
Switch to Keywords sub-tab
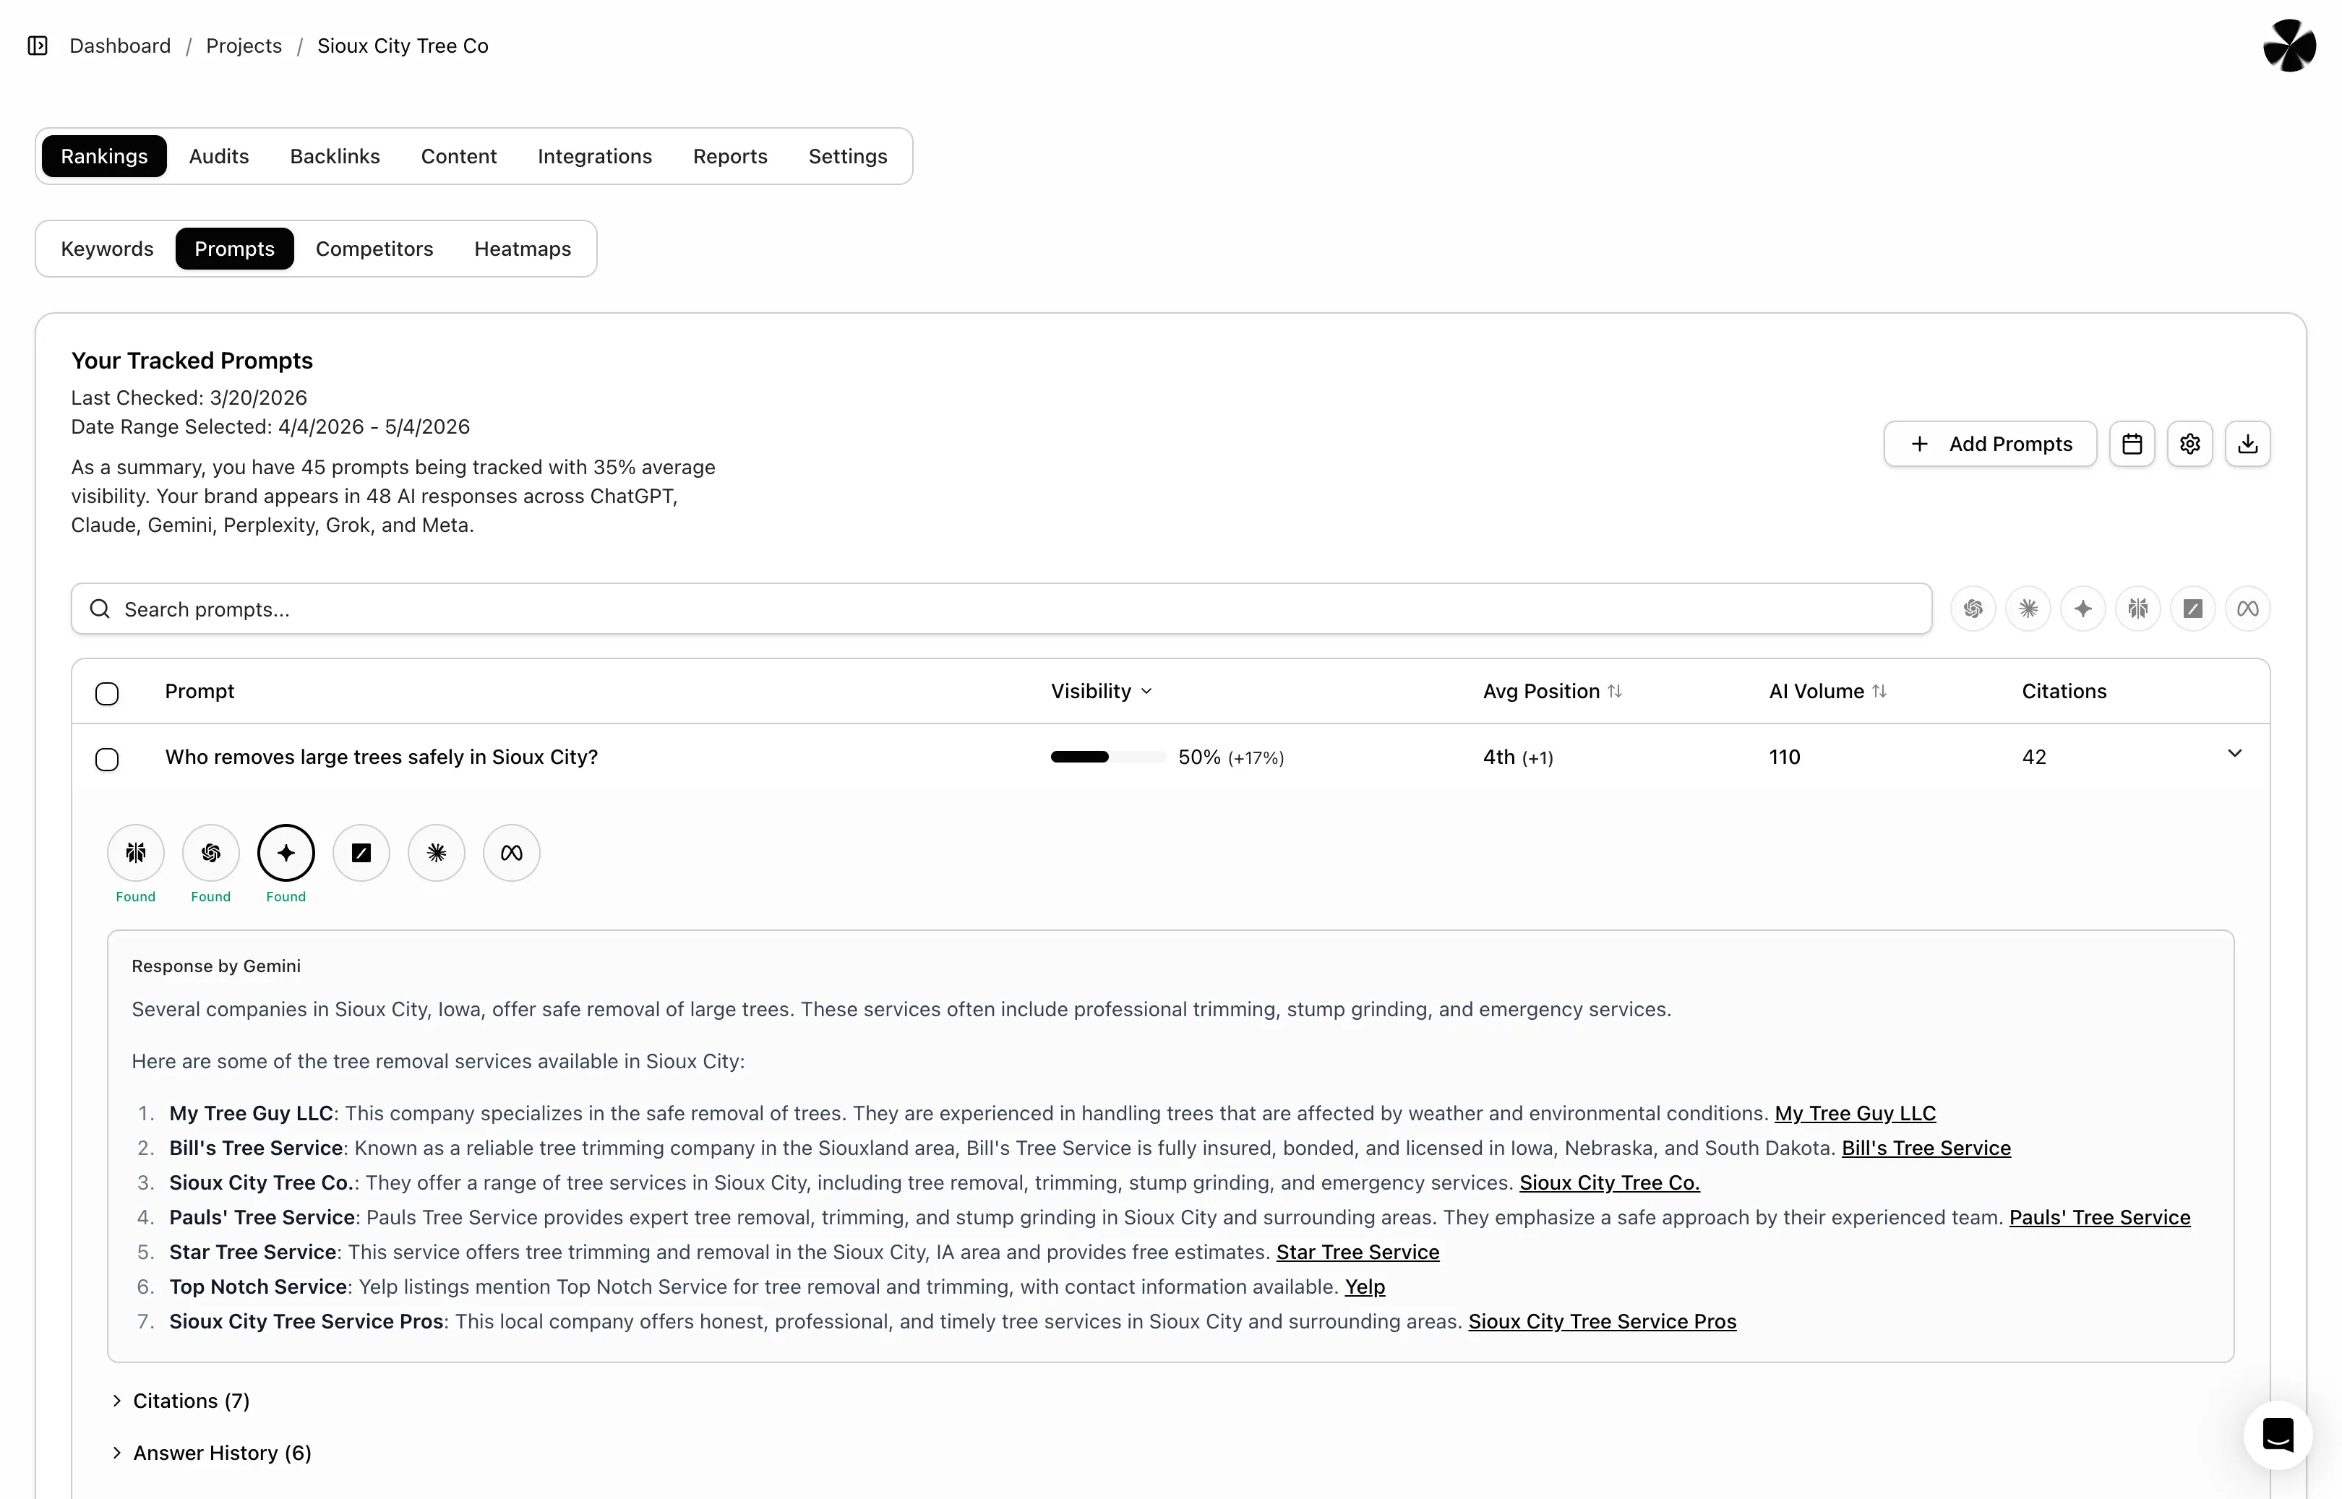[x=107, y=249]
